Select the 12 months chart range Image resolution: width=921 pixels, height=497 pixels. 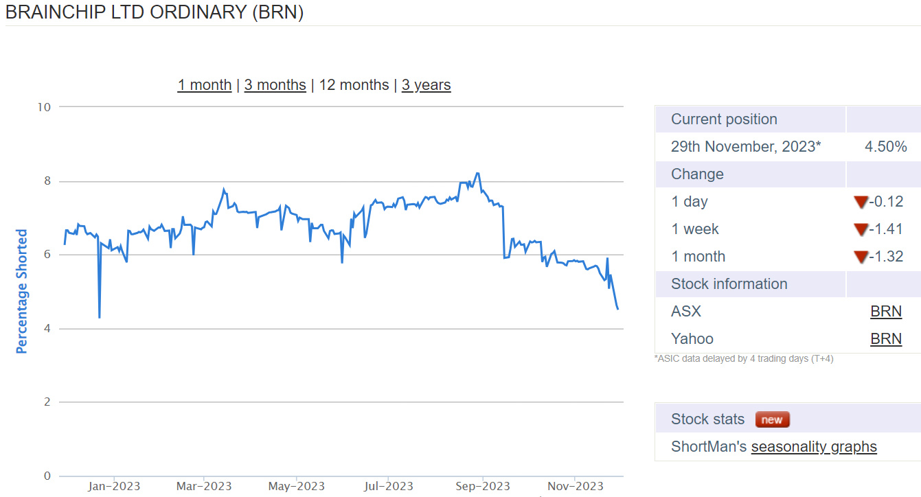pos(354,85)
